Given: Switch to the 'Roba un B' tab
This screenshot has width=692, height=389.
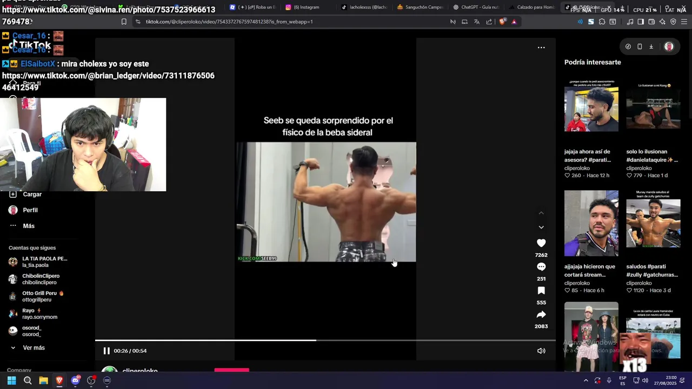Looking at the screenshot, I should coord(251,7).
